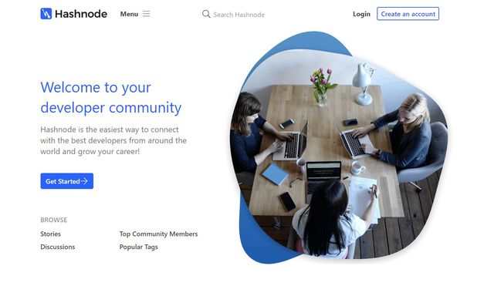The width and height of the screenshot is (494, 286).
Task: Click Create an account button
Action: (408, 14)
